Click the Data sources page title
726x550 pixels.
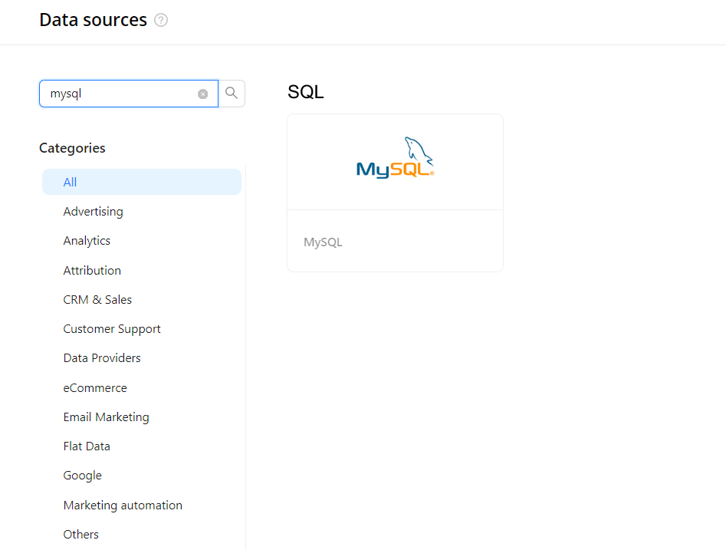93,20
